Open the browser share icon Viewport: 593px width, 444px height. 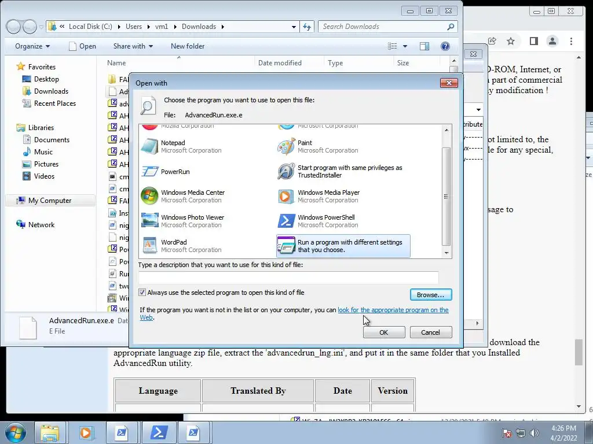(492, 41)
